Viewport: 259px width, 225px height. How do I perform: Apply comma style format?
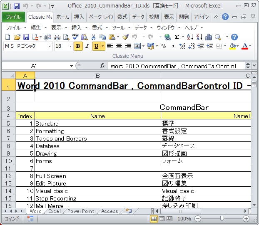coord(173,47)
